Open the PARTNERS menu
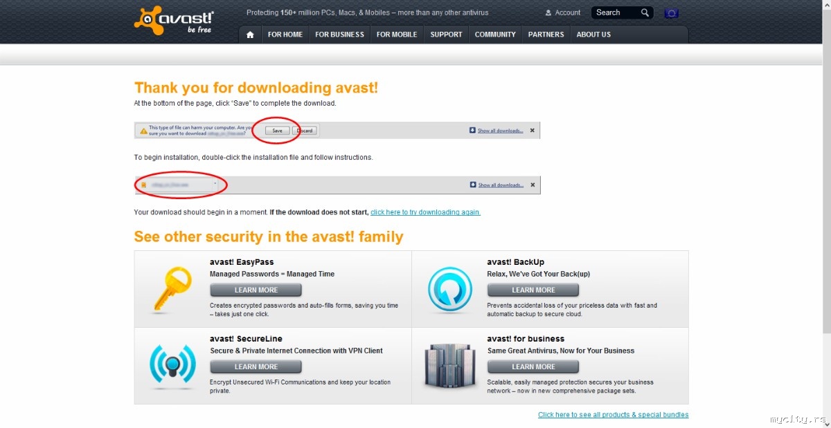Screen dimensions: 831x428 546,35
